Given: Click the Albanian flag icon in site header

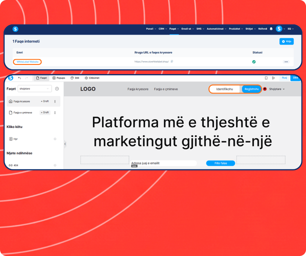Looking at the screenshot, I should click(265, 89).
